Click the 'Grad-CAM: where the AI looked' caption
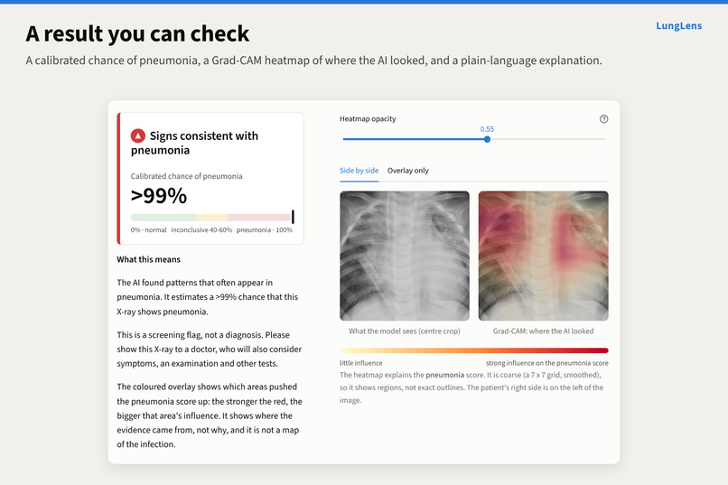728x485 pixels. pyautogui.click(x=543, y=331)
